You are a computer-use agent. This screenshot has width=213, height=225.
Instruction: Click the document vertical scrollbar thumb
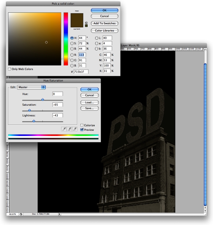pos(205,134)
